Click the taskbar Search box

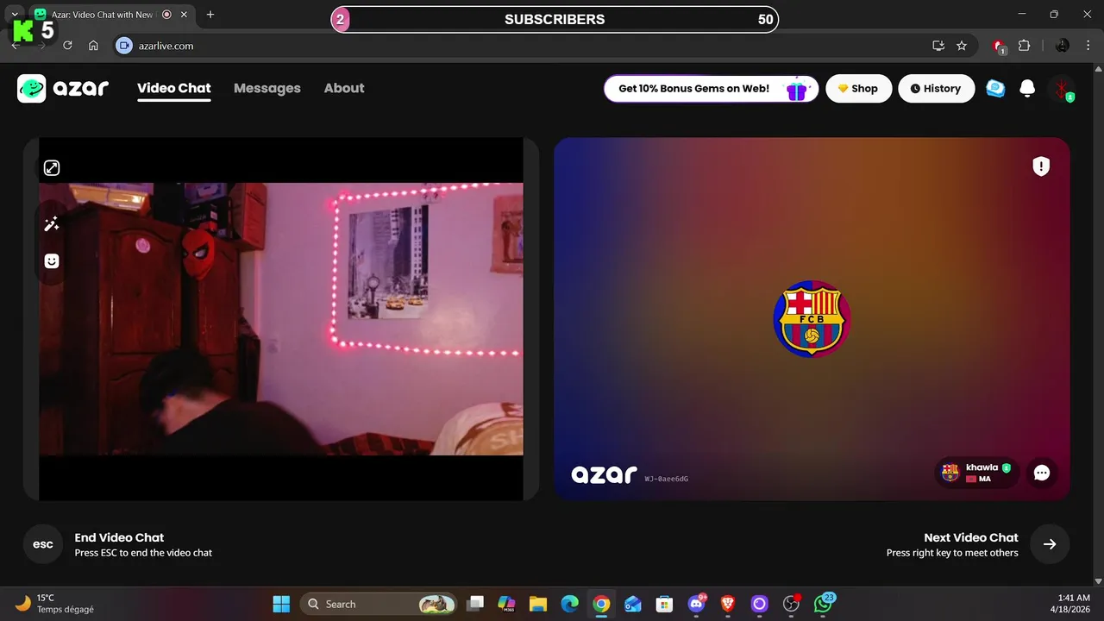tap(378, 604)
